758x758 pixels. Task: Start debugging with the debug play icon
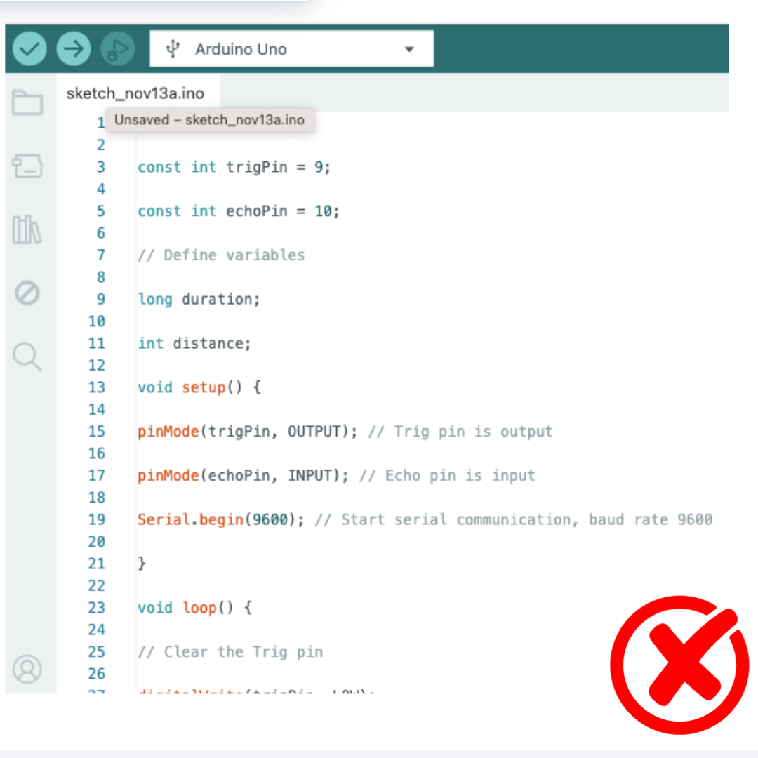point(118,49)
